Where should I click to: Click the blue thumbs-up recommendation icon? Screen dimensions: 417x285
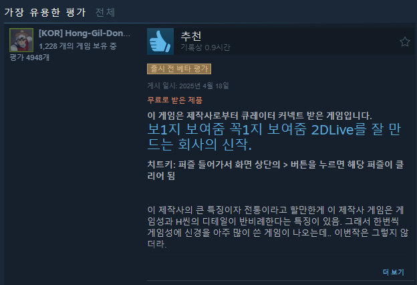click(160, 41)
